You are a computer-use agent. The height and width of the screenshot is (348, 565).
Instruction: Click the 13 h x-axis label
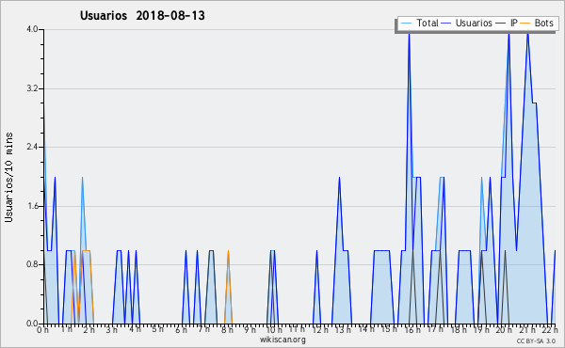pyautogui.click(x=343, y=329)
